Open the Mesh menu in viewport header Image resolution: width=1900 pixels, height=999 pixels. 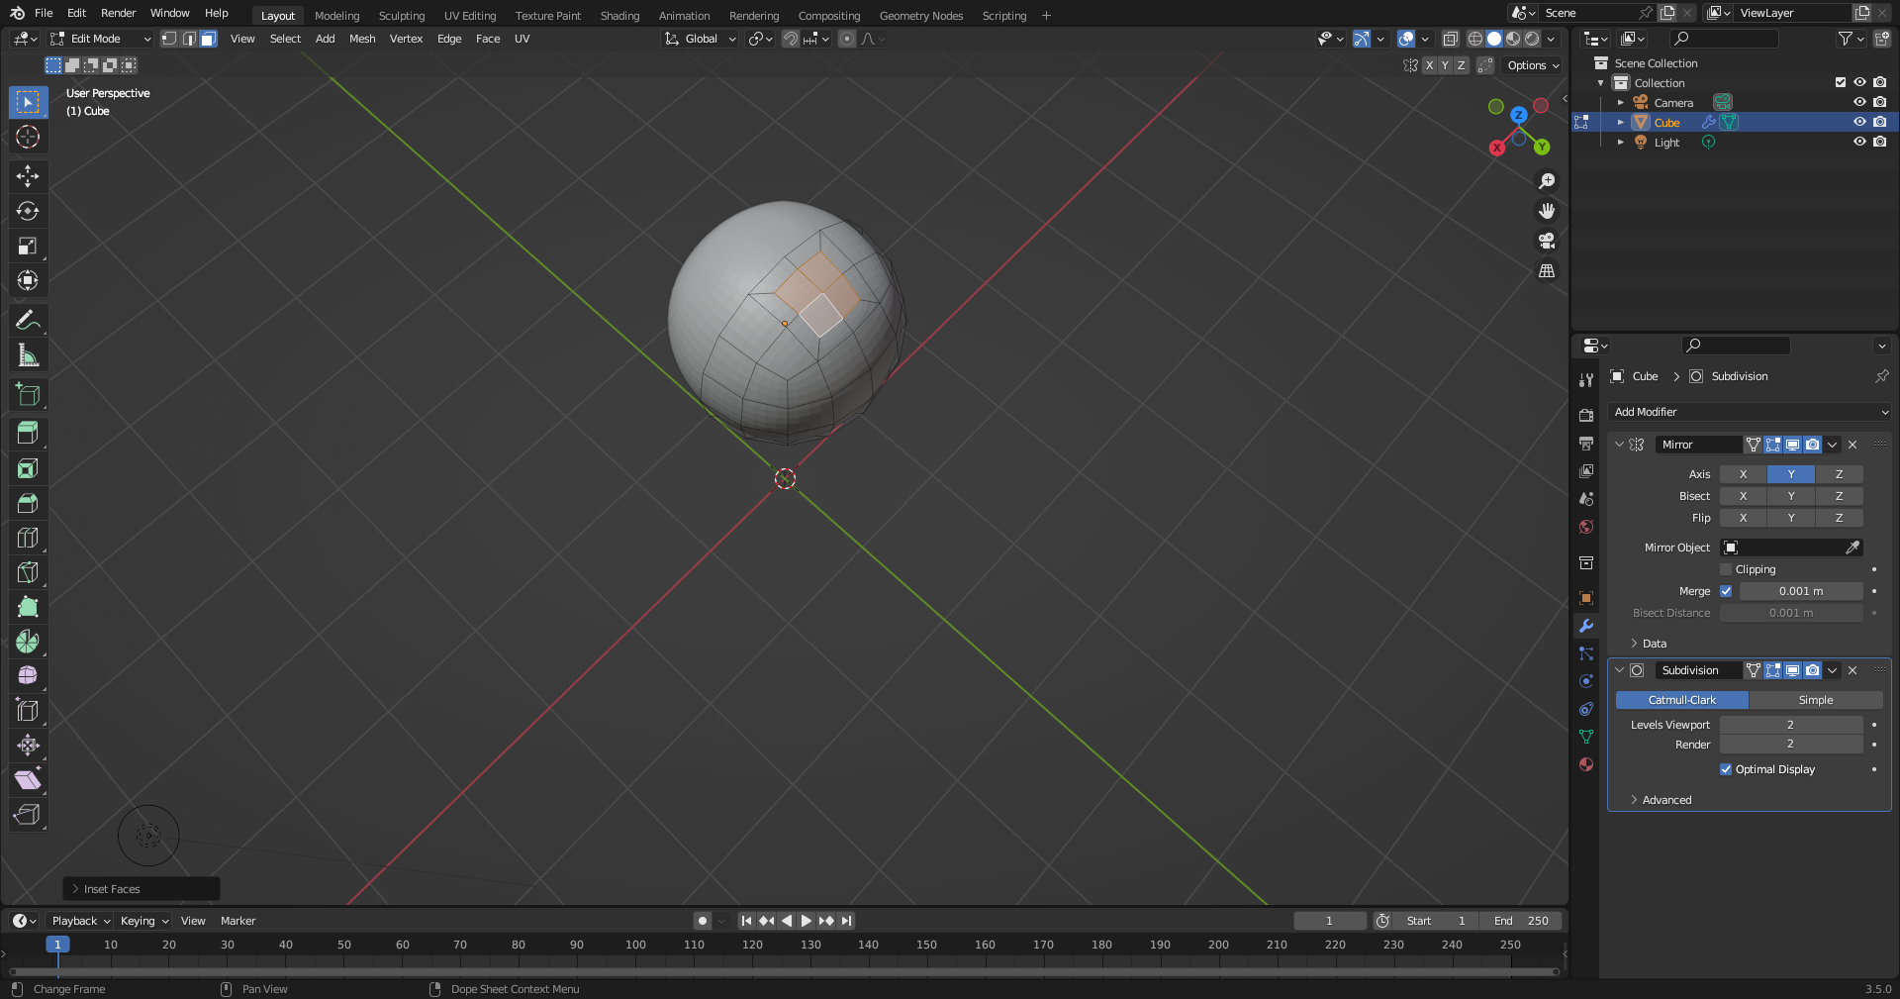pyautogui.click(x=362, y=39)
